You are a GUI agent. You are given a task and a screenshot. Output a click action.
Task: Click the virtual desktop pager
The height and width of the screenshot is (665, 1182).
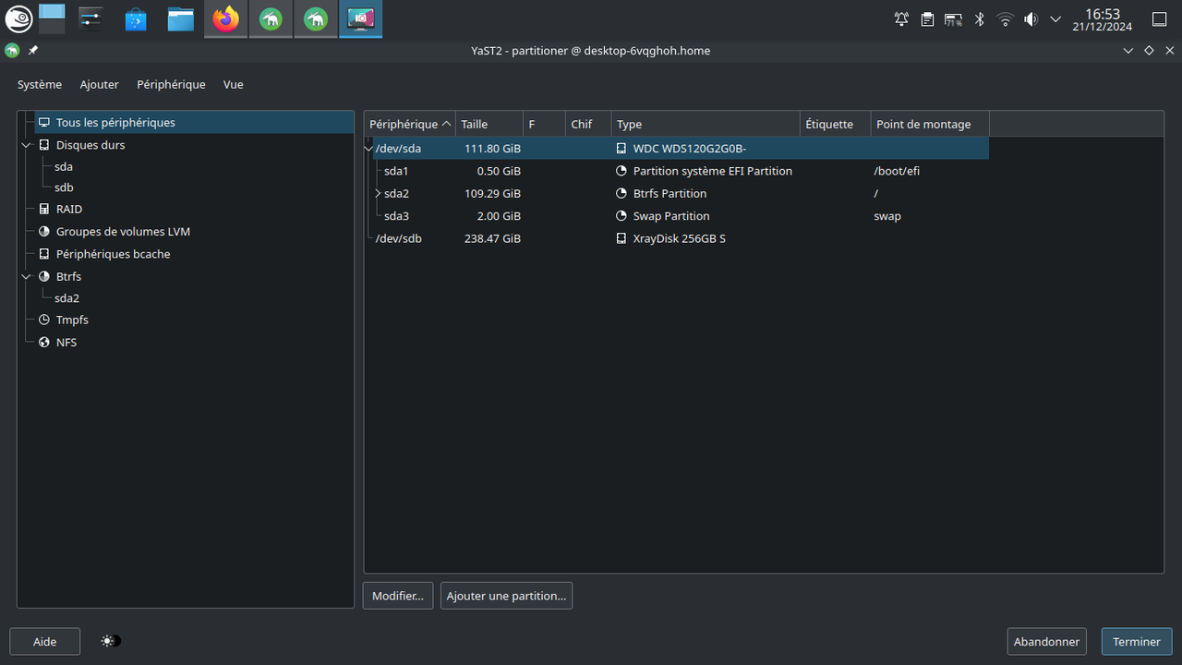point(53,18)
